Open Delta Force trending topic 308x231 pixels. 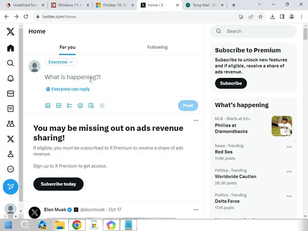click(227, 201)
